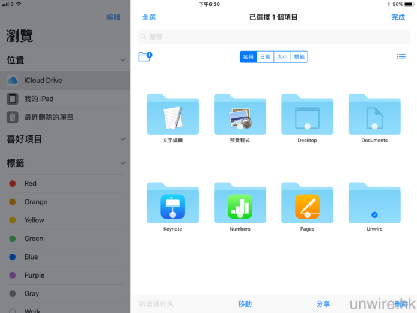Select the 預覽程式 folder
Image resolution: width=417 pixels, height=313 pixels.
coord(240,115)
